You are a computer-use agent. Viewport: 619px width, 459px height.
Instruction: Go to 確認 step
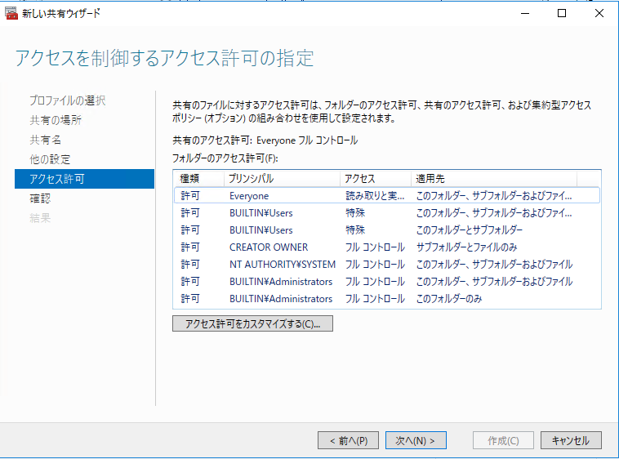pyautogui.click(x=40, y=198)
